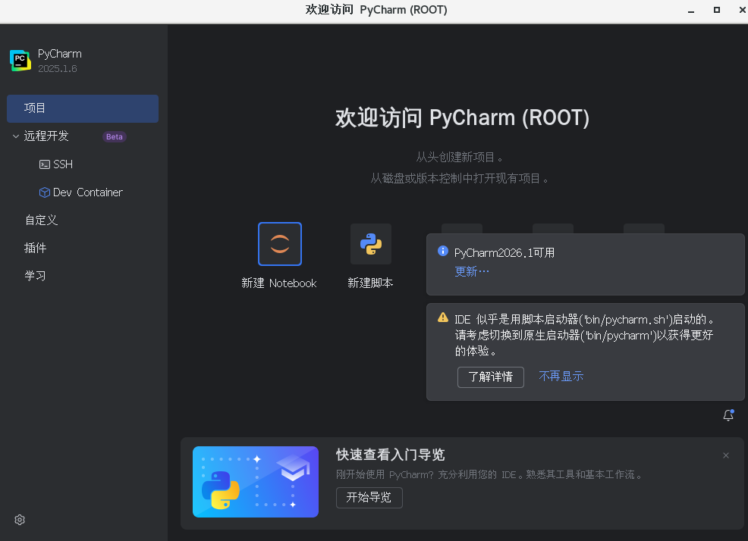Collapse the Remote Development (远程开发) section
This screenshot has height=541, width=748.
click(x=16, y=136)
